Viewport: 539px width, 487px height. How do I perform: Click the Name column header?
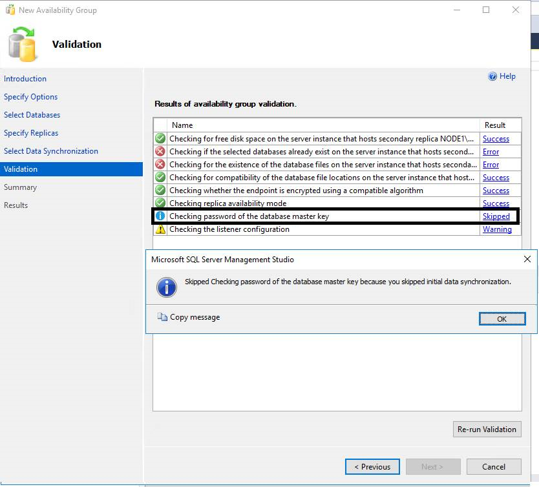pyautogui.click(x=323, y=125)
